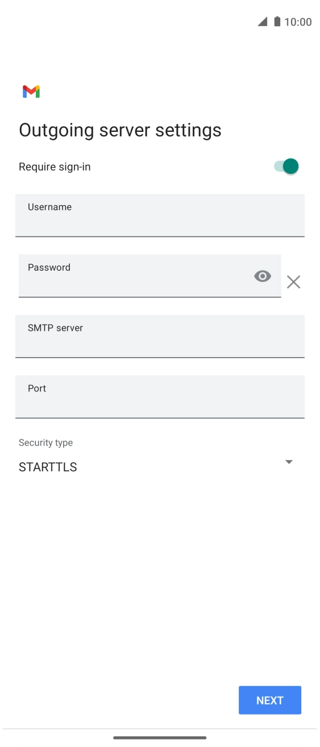Click the SMTP server floating label
This screenshot has height=747, width=320.
pos(55,328)
